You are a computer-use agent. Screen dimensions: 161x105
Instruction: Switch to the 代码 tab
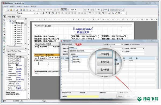(x=9, y=17)
